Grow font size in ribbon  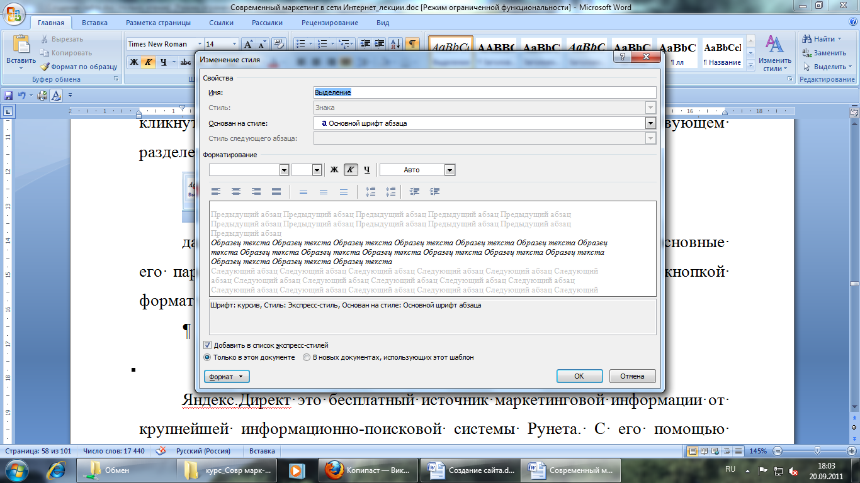249,44
